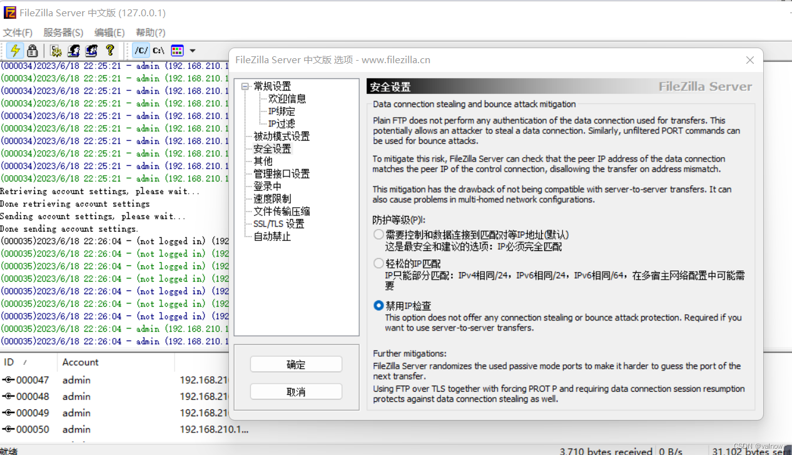Click the 取消 button

296,392
